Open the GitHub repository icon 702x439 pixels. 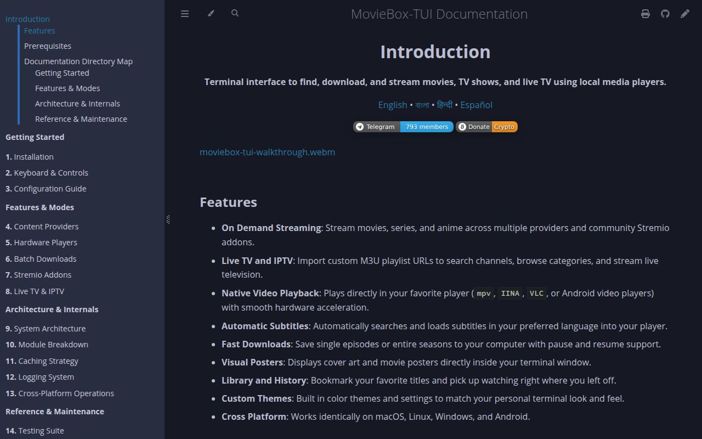[665, 14]
